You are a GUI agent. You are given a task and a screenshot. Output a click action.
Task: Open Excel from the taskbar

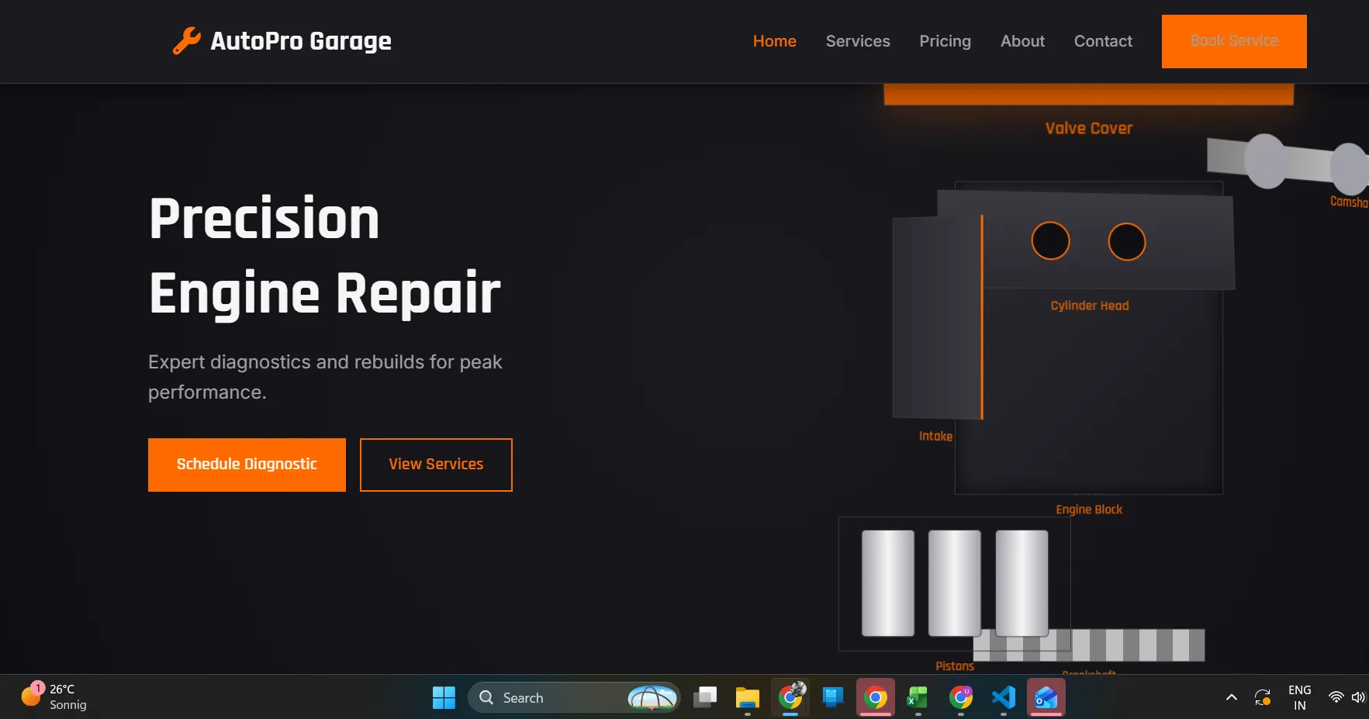918,697
